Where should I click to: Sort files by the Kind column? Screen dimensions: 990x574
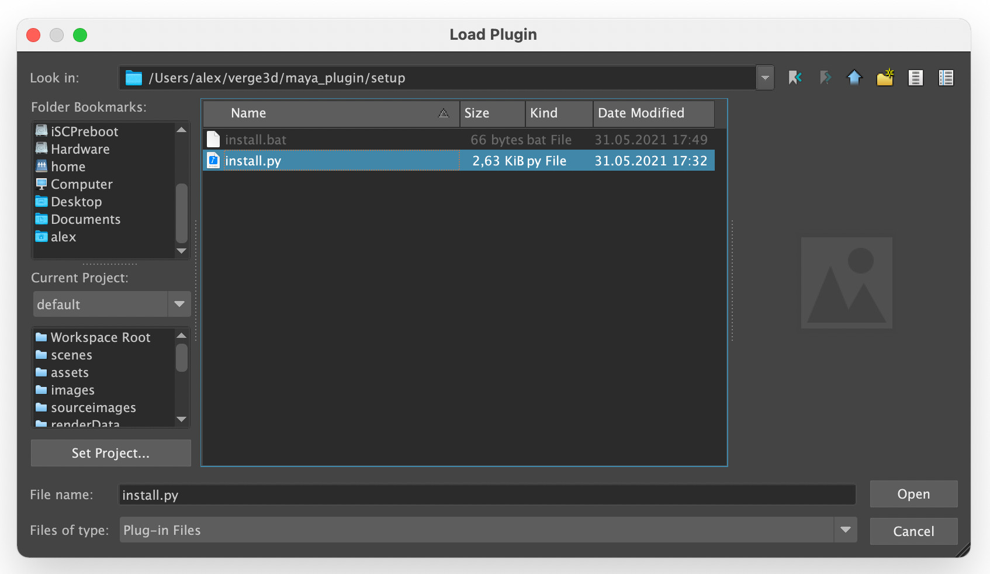point(559,113)
